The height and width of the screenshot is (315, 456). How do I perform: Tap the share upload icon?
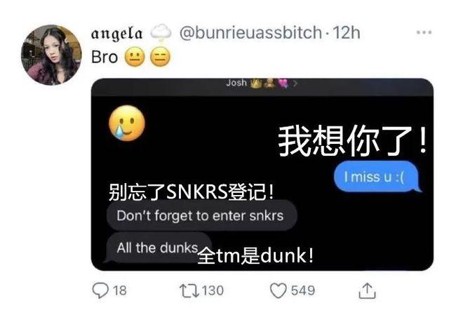tap(367, 290)
